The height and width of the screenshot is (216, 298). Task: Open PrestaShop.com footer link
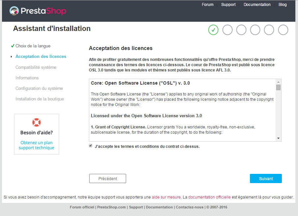[111, 207]
